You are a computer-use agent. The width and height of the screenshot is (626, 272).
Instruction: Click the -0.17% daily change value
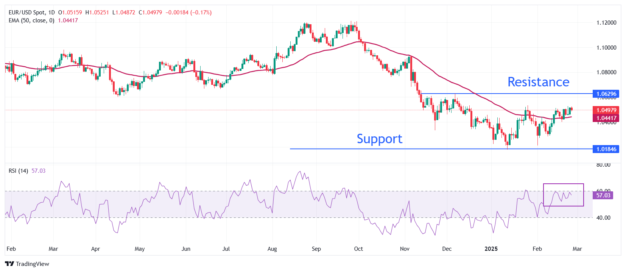pos(201,13)
